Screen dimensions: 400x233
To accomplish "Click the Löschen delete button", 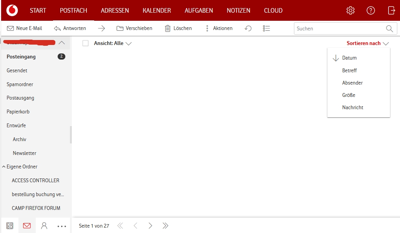I will [x=178, y=28].
